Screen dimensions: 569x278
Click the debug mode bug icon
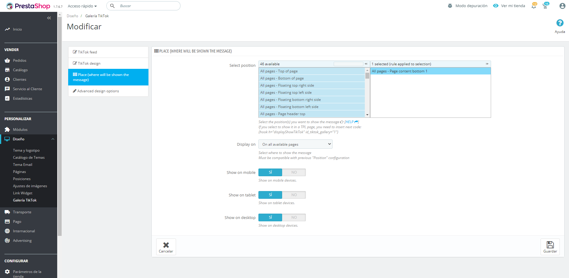(450, 6)
